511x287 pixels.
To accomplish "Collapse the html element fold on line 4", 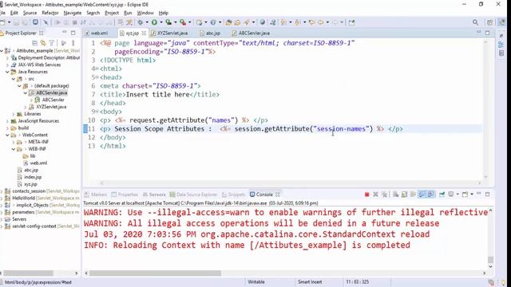I will [x=97, y=69].
